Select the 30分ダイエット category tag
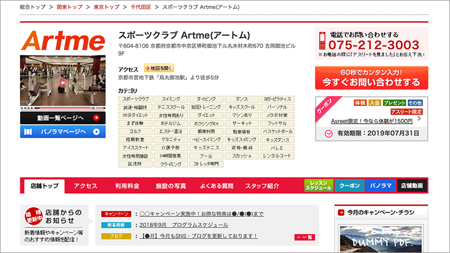 (135, 115)
